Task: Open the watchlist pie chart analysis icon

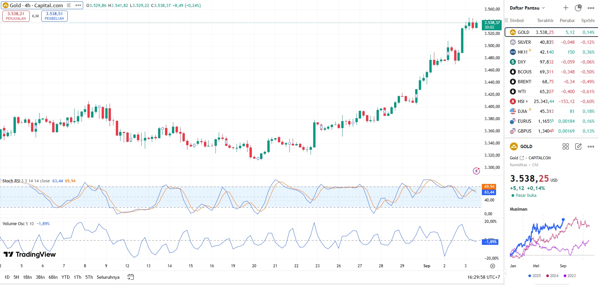Action: click(578, 8)
